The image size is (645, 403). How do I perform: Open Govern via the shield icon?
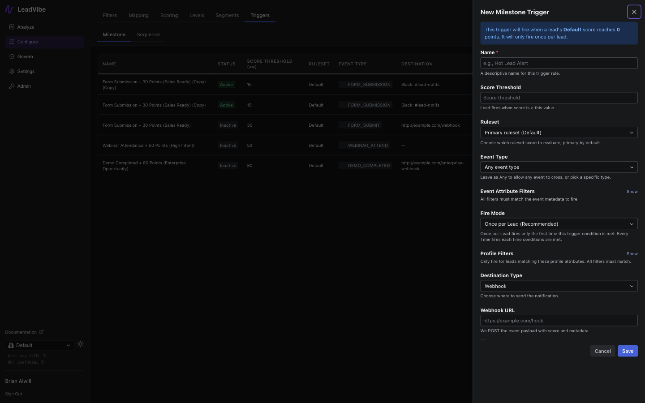coord(12,56)
